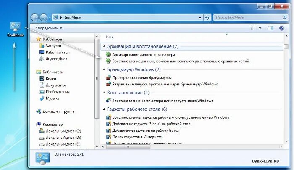The image size is (294, 170).
Task: Open the Упорядочить menu
Action: coord(49,28)
